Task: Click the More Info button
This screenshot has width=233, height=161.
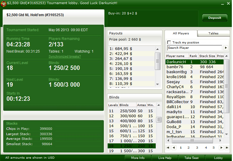Action: coord(138,158)
